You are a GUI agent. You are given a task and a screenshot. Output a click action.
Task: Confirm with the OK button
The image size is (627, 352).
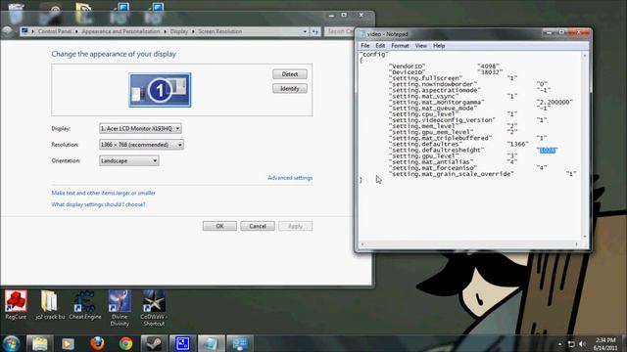(219, 226)
